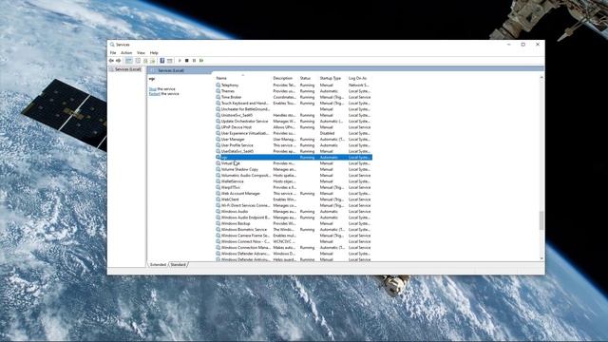Click the gear icon beside Time Broker
Image resolution: width=608 pixels, height=342 pixels.
(218, 97)
